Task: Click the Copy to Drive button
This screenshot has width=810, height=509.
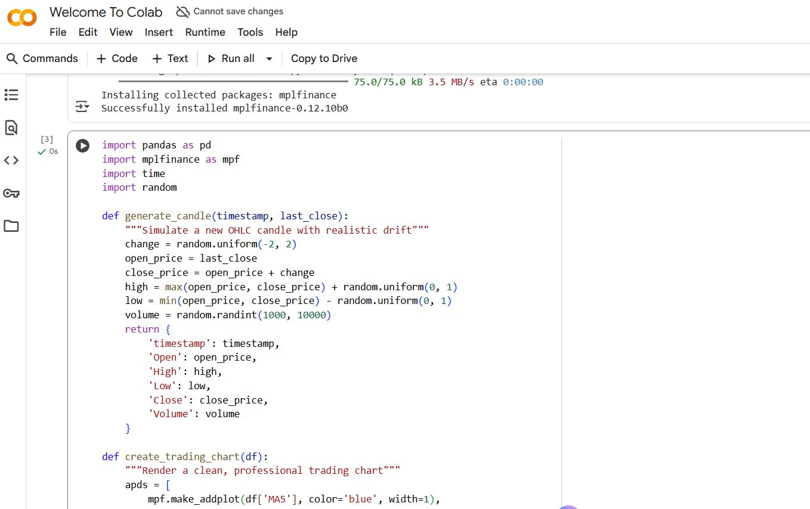Action: coord(324,58)
